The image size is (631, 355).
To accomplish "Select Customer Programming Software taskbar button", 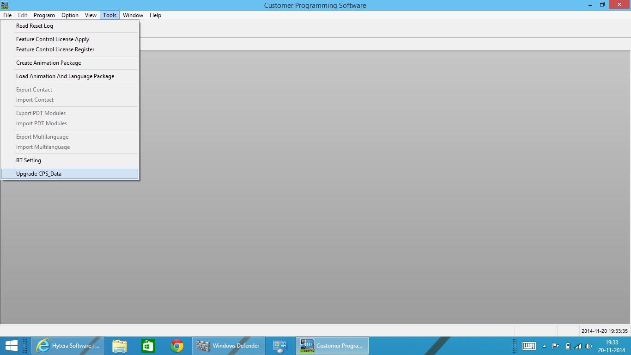I will click(332, 345).
